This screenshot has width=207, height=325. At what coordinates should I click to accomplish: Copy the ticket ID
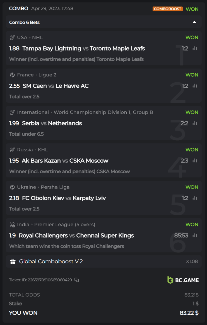point(77,280)
